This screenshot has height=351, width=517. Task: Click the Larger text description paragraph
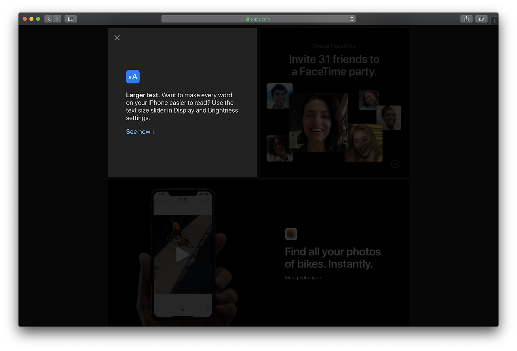(x=182, y=107)
